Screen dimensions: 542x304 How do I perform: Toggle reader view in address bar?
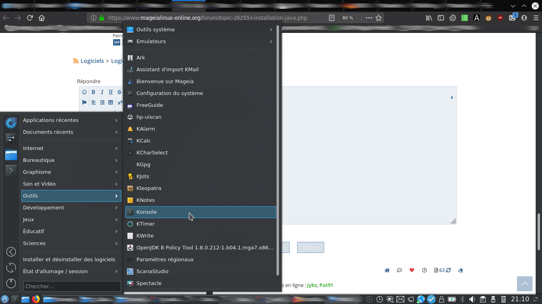[332, 18]
